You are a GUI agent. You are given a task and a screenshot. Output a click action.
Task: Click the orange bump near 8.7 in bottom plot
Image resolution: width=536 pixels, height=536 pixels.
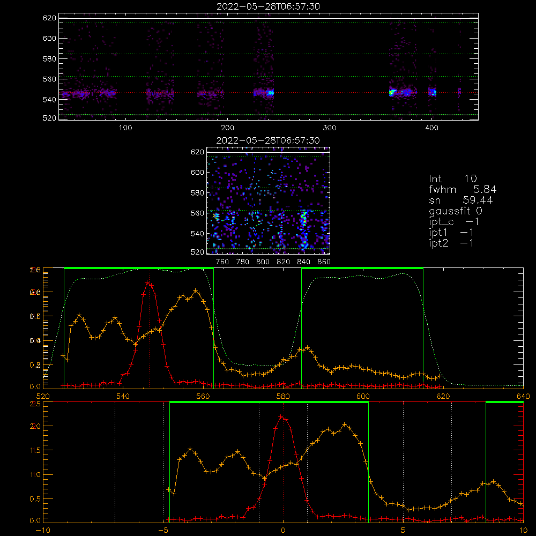493,482
